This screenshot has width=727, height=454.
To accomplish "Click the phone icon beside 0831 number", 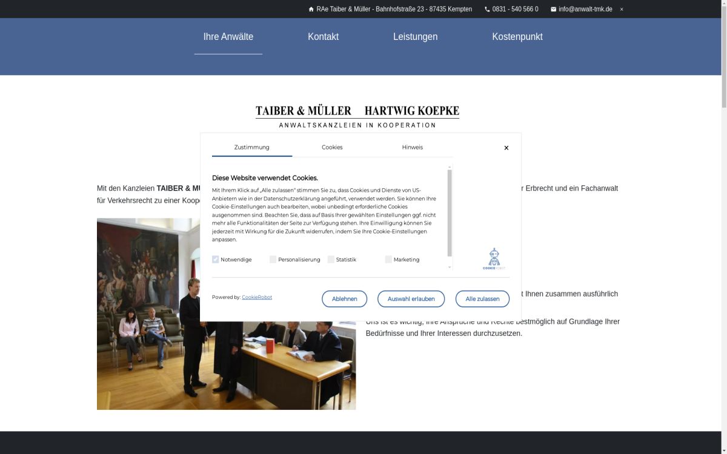I will point(487,9).
